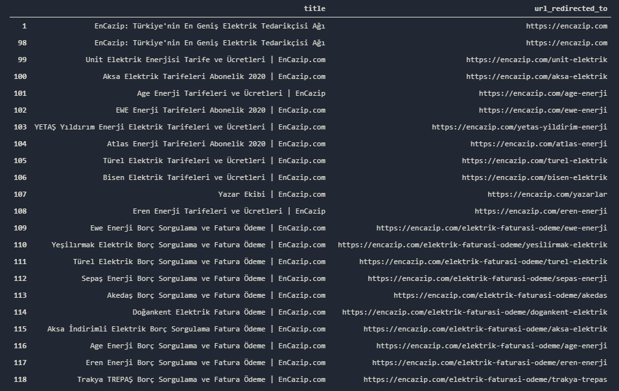The image size is (619, 391).
Task: Click the dogankent-elektrik URL cell
Action: point(474,312)
